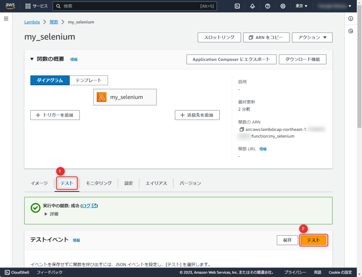The width and height of the screenshot is (362, 277).
Task: Open info link beside Test event
Action: [x=76, y=240]
